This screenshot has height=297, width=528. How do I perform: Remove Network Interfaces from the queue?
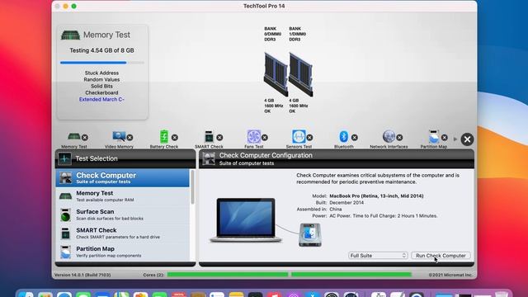tap(399, 138)
